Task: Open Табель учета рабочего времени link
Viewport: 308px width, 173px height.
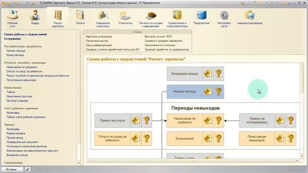Action: point(26,117)
